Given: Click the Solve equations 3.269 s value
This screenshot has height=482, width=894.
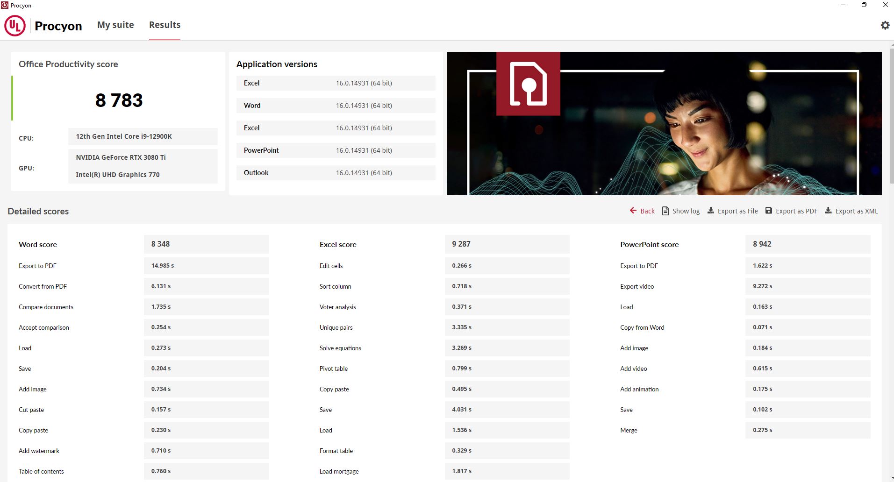Looking at the screenshot, I should tap(507, 348).
